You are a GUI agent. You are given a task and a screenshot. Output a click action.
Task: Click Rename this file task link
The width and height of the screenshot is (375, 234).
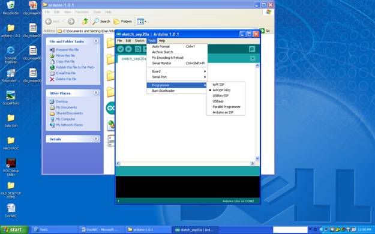(67, 50)
